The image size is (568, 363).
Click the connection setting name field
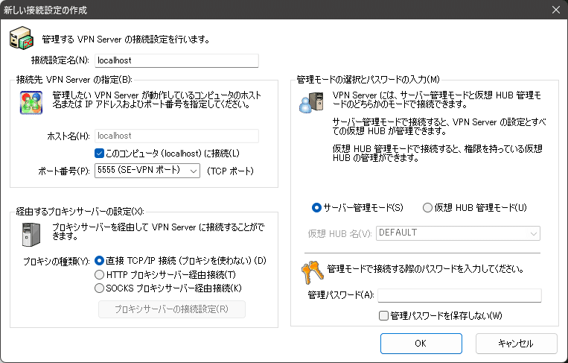point(176,60)
